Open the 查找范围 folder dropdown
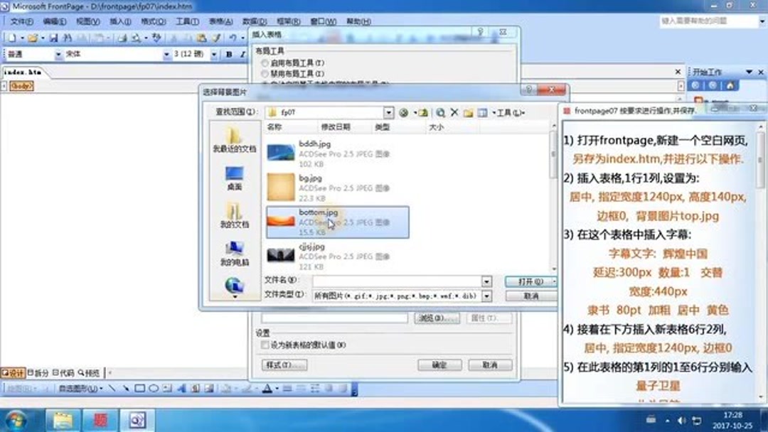The image size is (768, 432). click(x=388, y=112)
